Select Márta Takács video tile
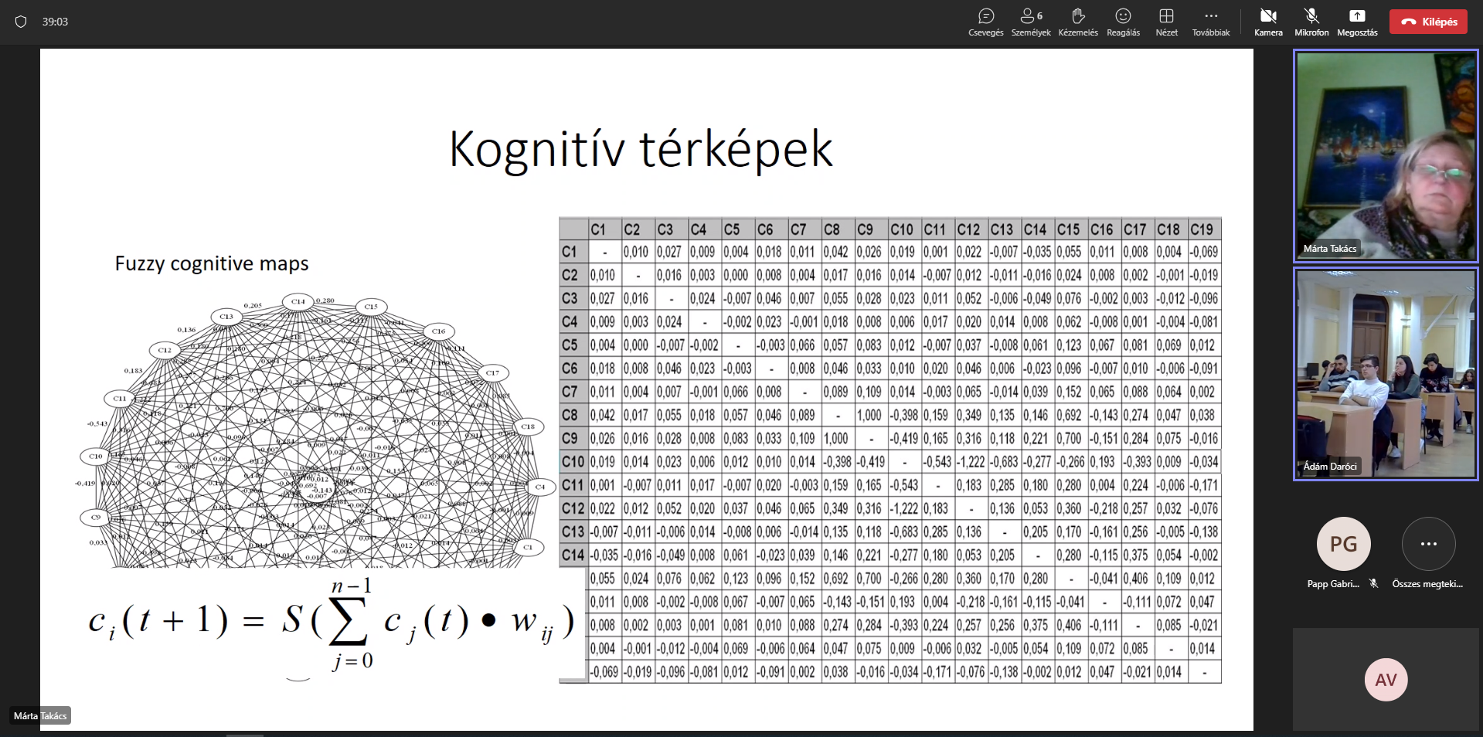 pos(1385,155)
